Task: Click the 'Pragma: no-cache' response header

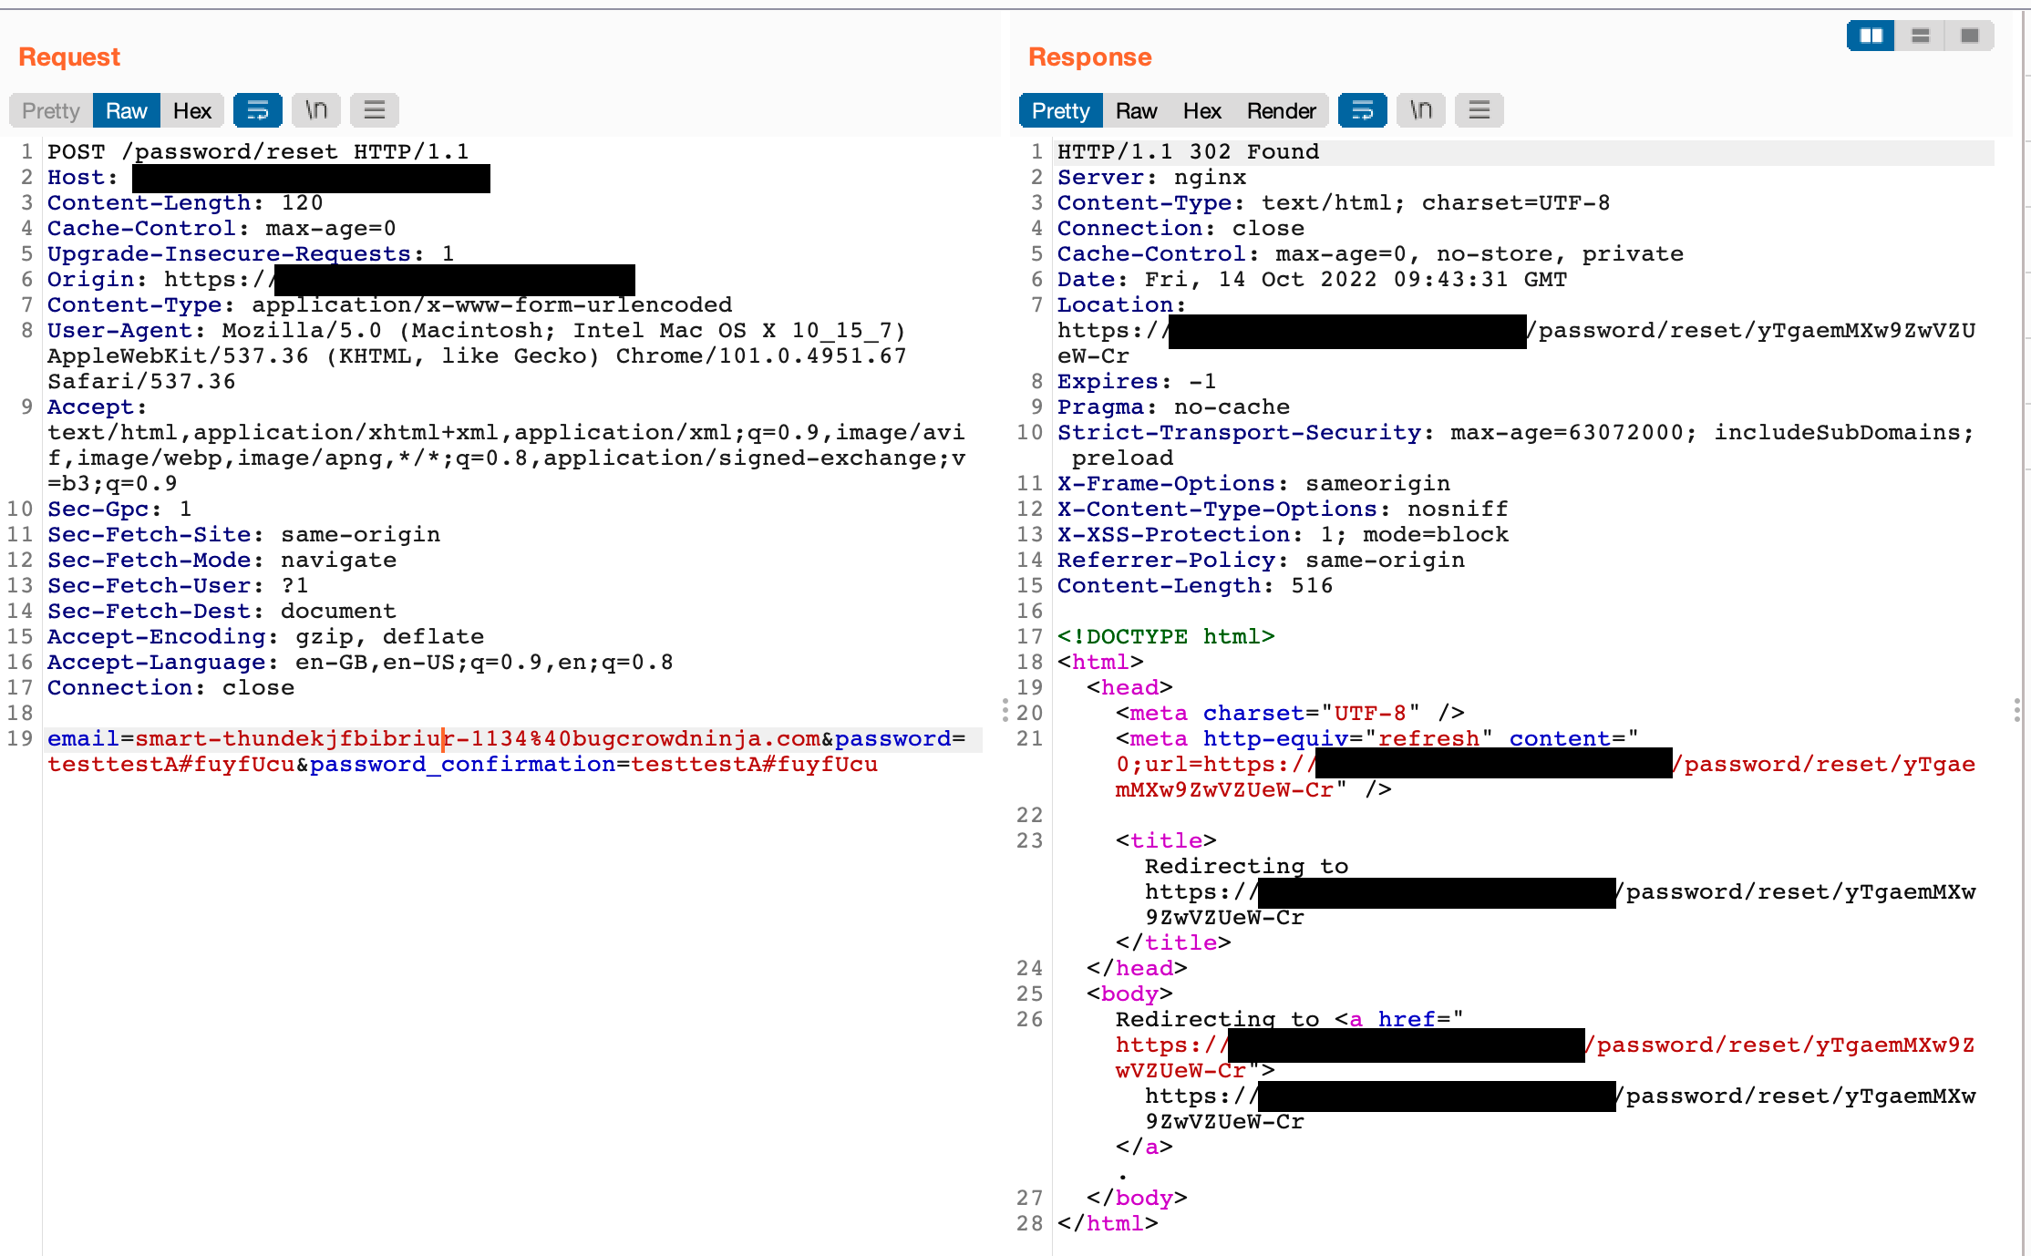Action: (x=1173, y=407)
